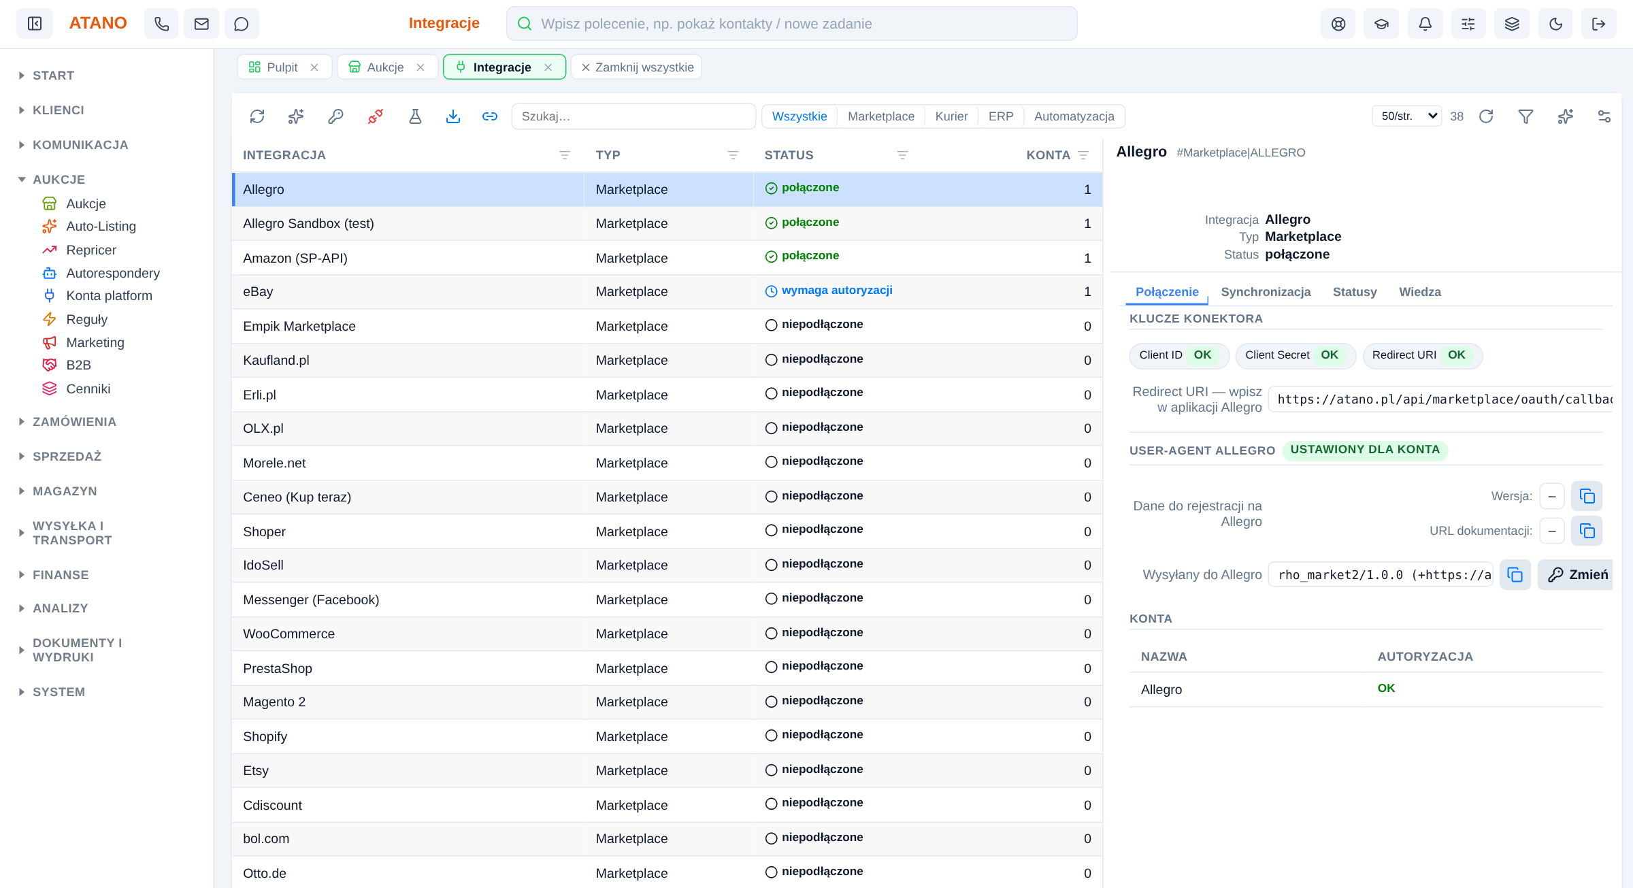Show only Kurier integrations

(951, 116)
